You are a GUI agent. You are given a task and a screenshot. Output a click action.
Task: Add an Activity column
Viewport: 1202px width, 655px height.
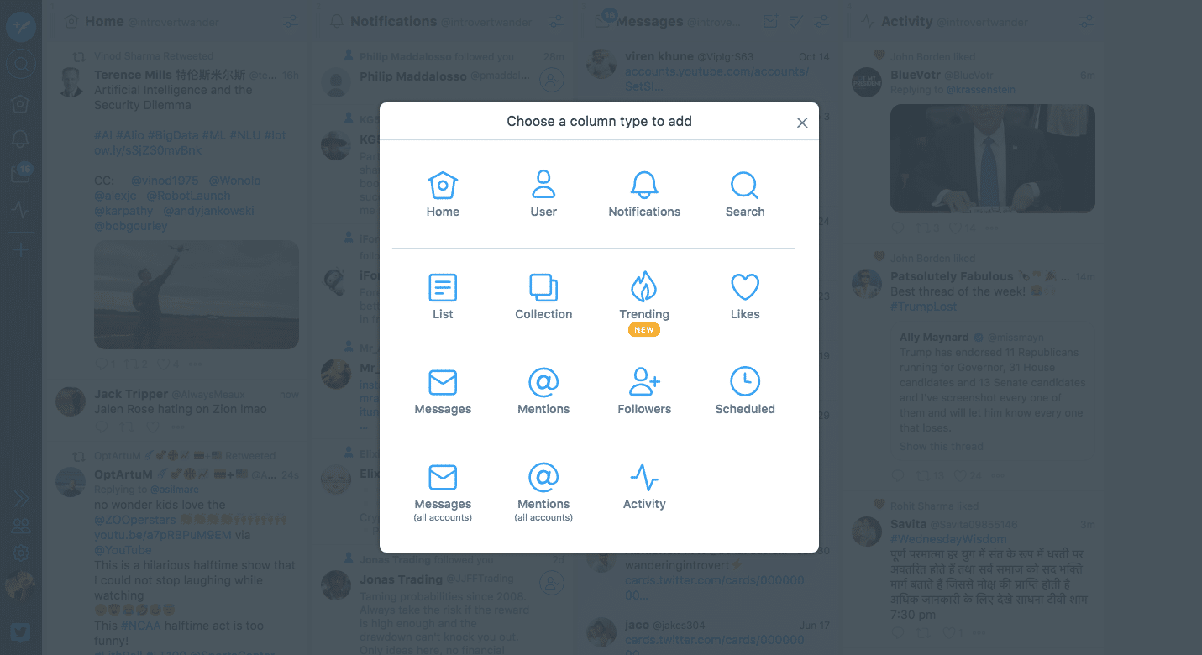(644, 487)
